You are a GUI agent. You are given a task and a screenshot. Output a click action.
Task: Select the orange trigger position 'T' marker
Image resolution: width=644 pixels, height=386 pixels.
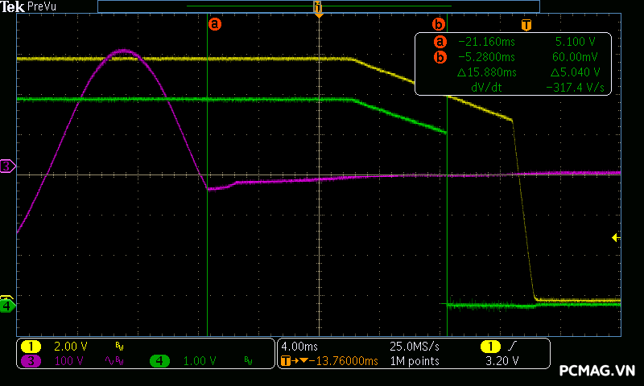click(526, 24)
